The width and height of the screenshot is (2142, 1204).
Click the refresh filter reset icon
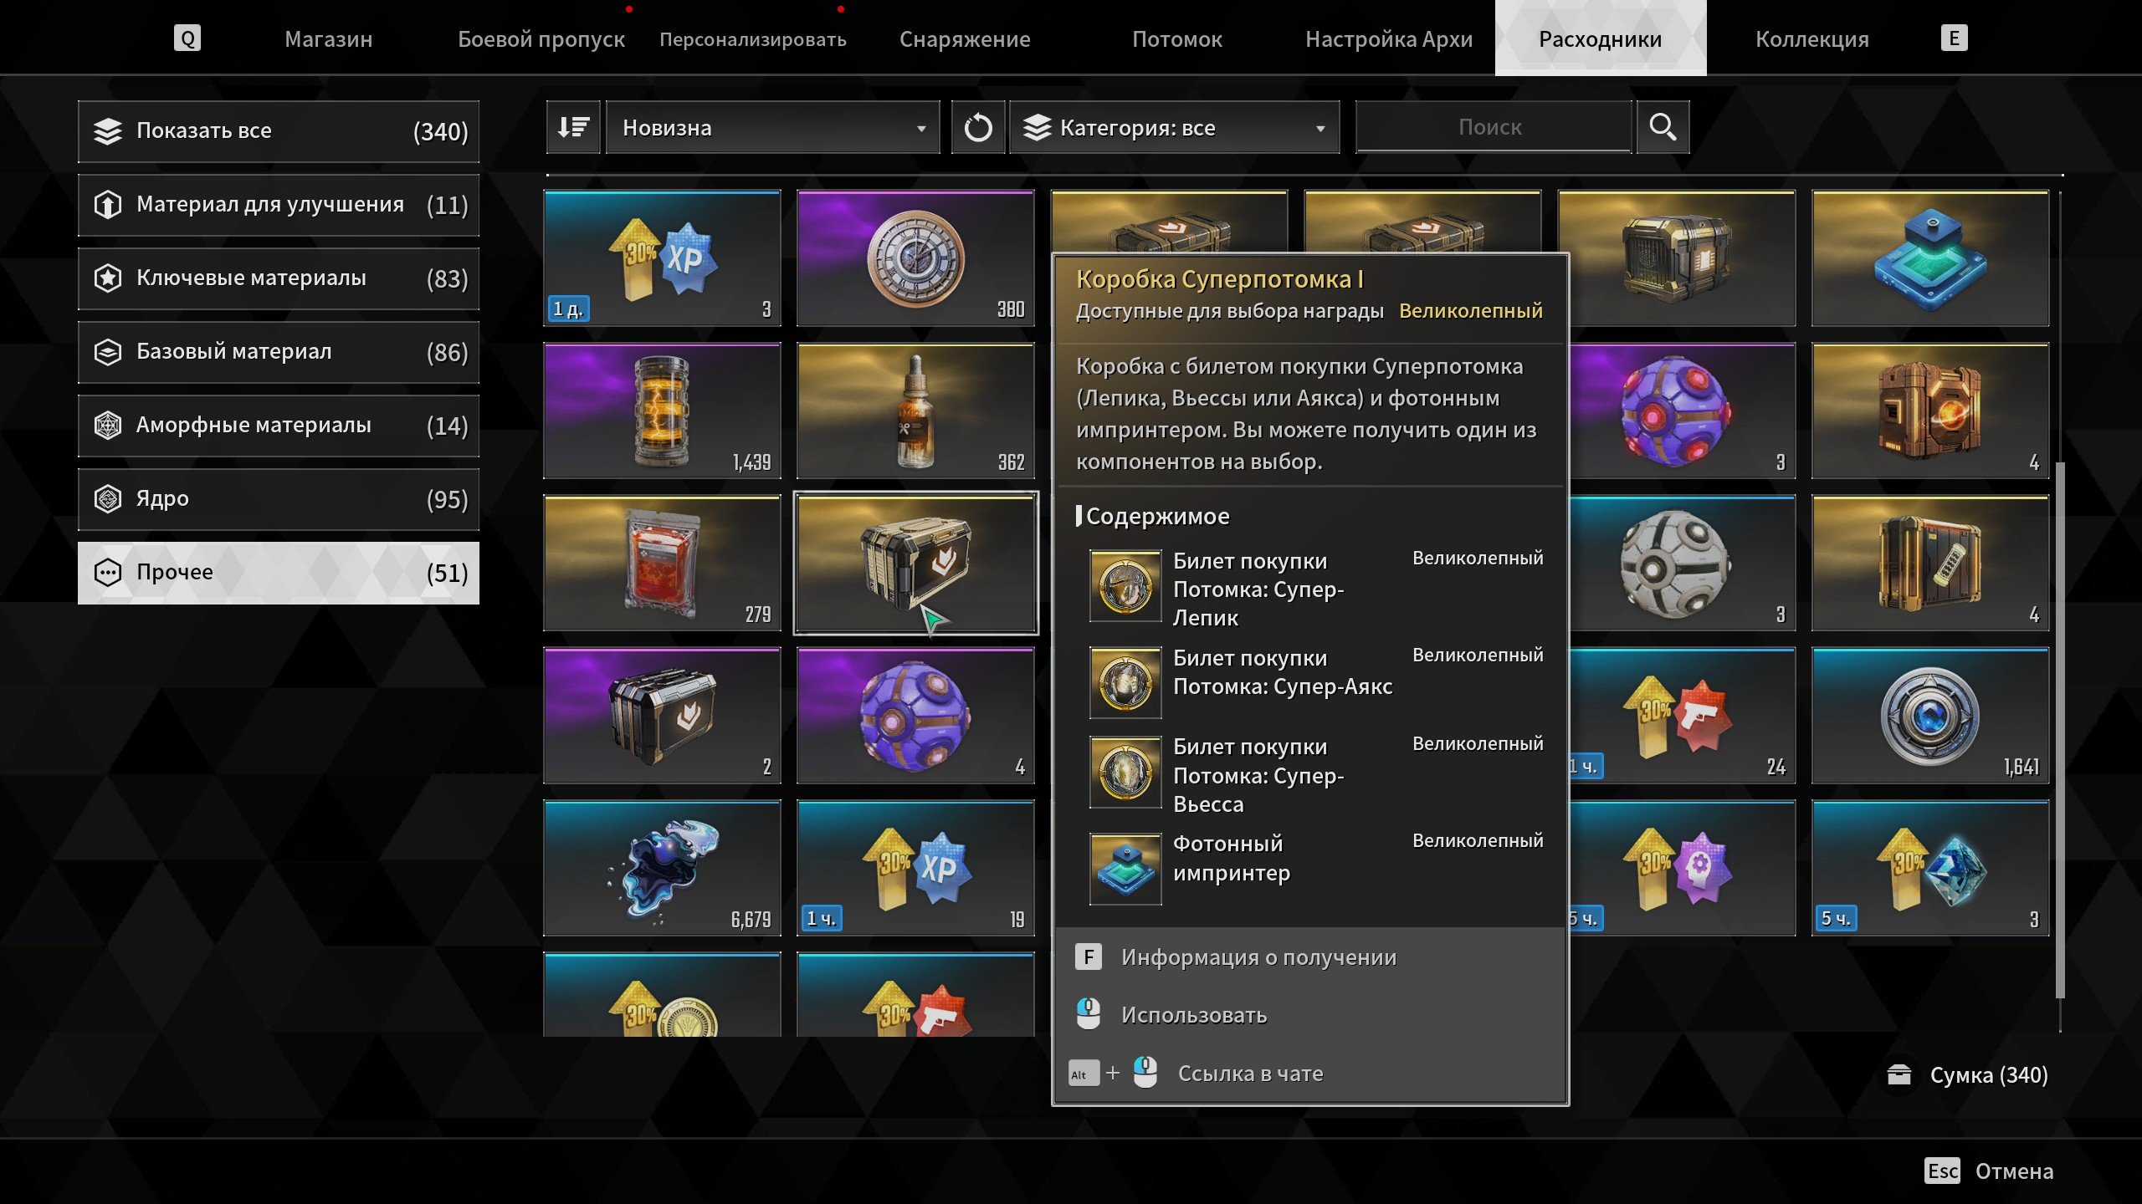coord(977,127)
